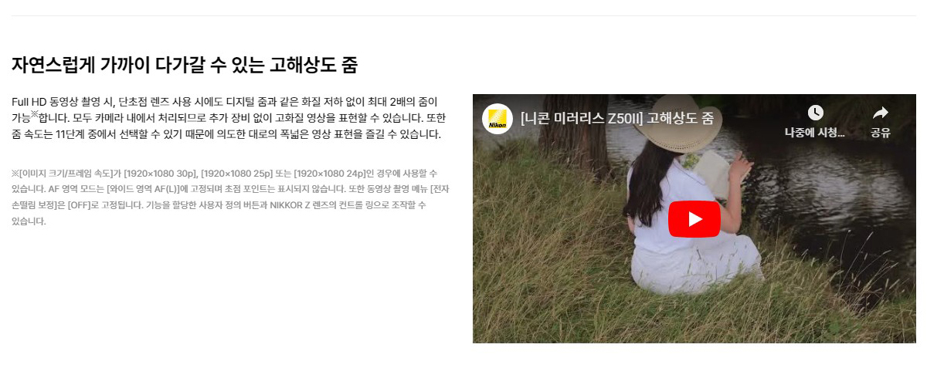Click the grass at bottom of video
The height and width of the screenshot is (368, 927).
(695, 320)
